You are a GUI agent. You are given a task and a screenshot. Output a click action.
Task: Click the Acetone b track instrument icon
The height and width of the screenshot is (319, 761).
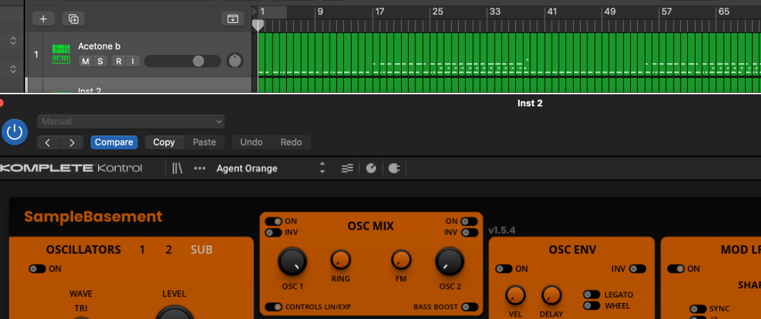click(61, 54)
